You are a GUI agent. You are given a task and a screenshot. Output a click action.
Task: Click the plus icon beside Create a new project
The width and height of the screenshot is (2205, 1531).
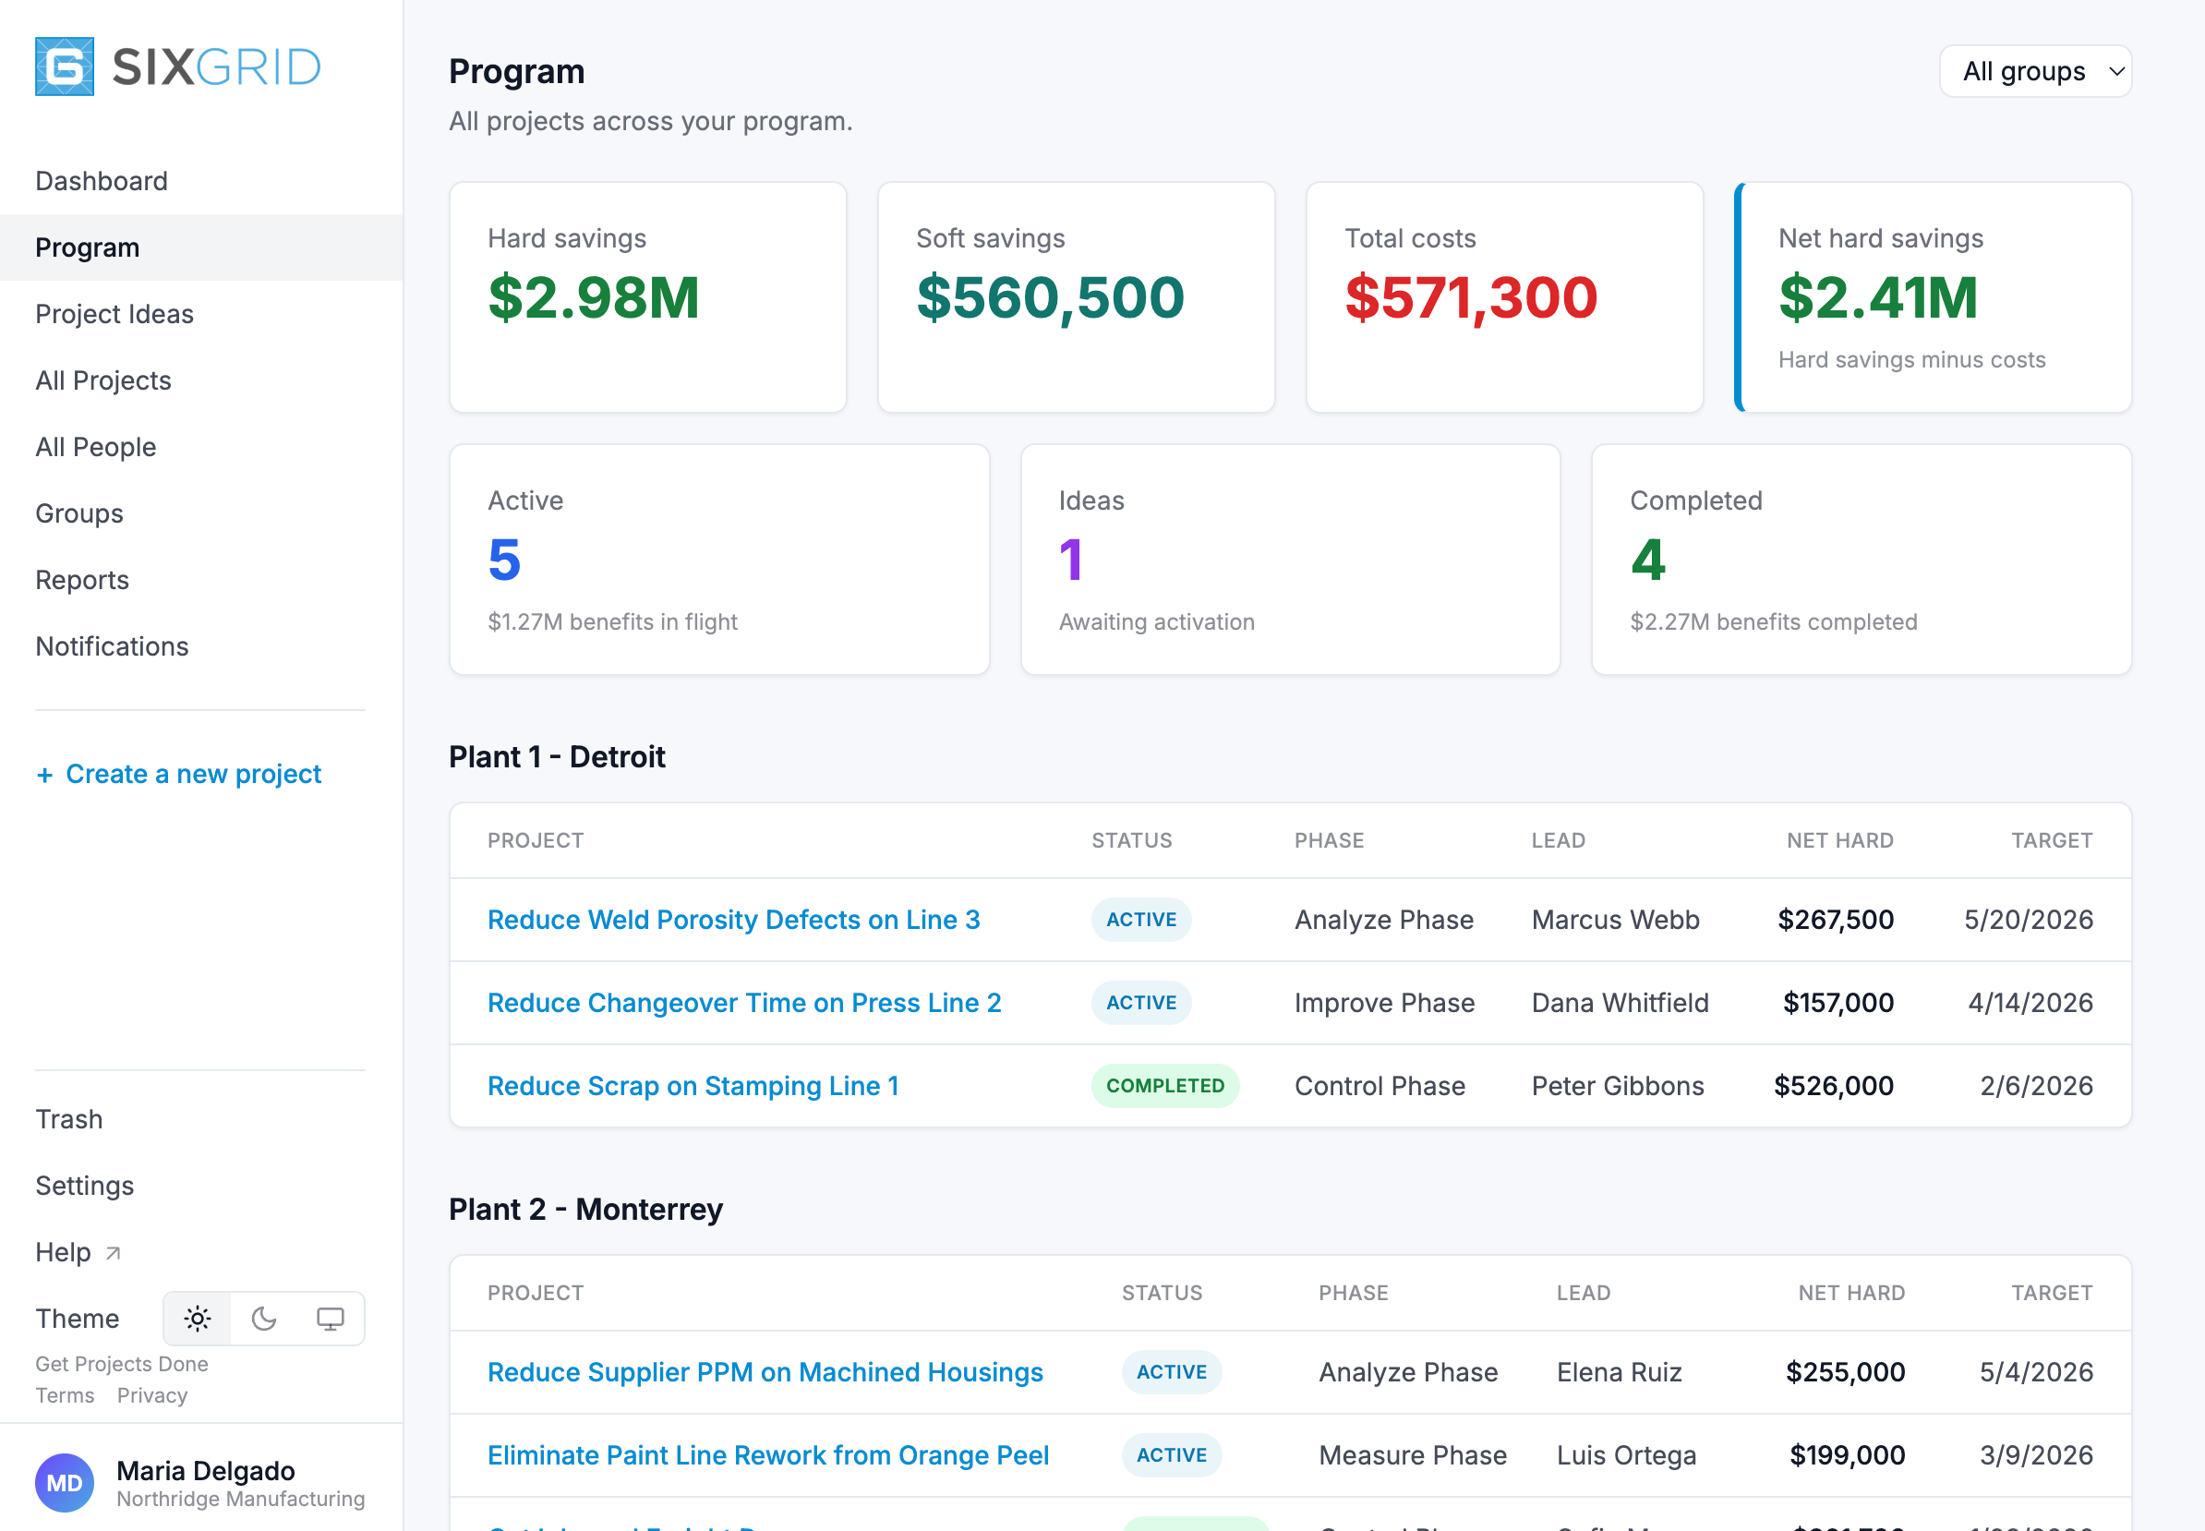[x=44, y=774]
